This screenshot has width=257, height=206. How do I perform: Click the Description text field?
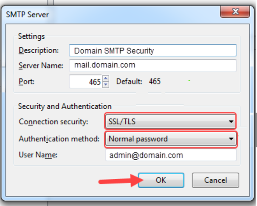tap(152, 51)
